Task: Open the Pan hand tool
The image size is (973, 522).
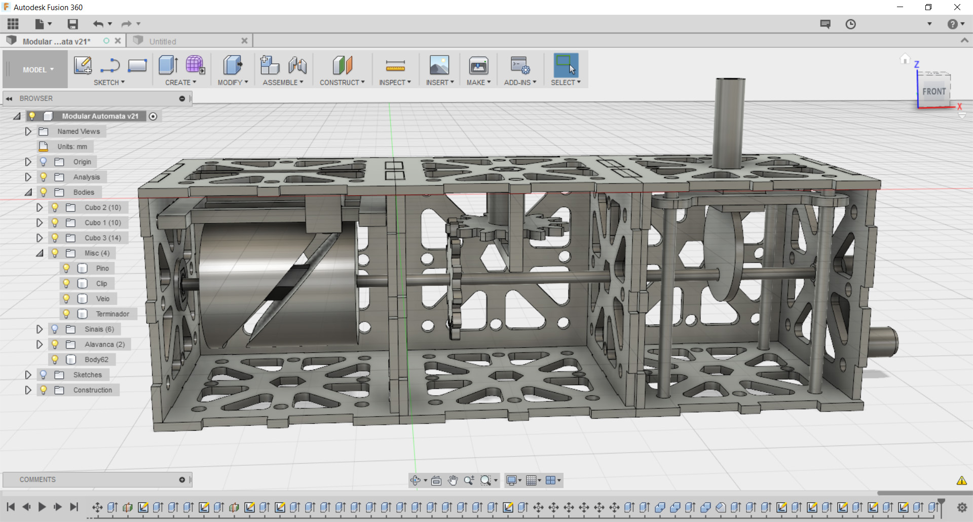Action: pyautogui.click(x=453, y=480)
